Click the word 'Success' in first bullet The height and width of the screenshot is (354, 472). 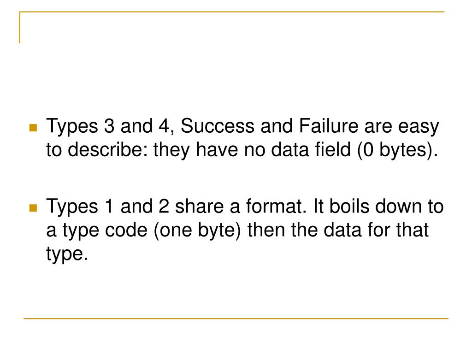click(218, 126)
